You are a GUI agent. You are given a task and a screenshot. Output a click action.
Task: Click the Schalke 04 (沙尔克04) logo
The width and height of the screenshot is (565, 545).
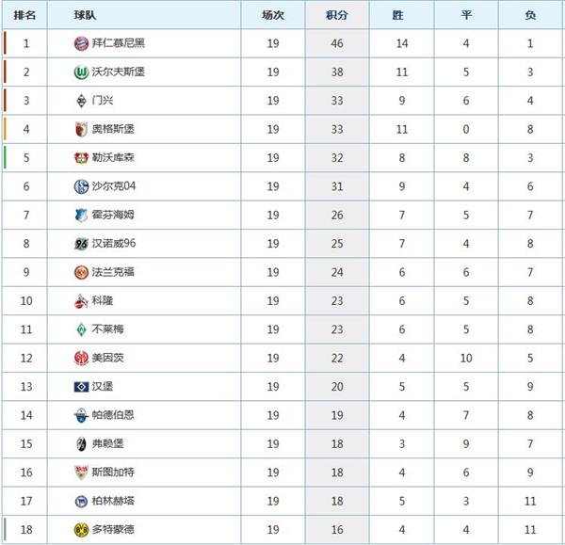81,186
